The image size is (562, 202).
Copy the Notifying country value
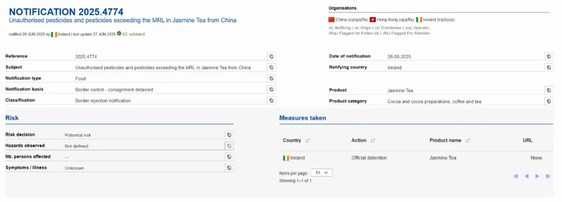click(549, 68)
